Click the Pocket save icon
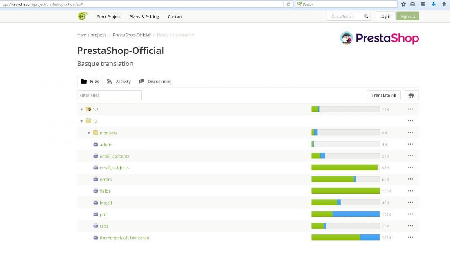 point(423,4)
